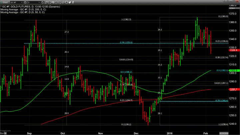240x135 pixels.
Task: Click the 1302.9 moving average price tag
Action: (x=233, y=71)
